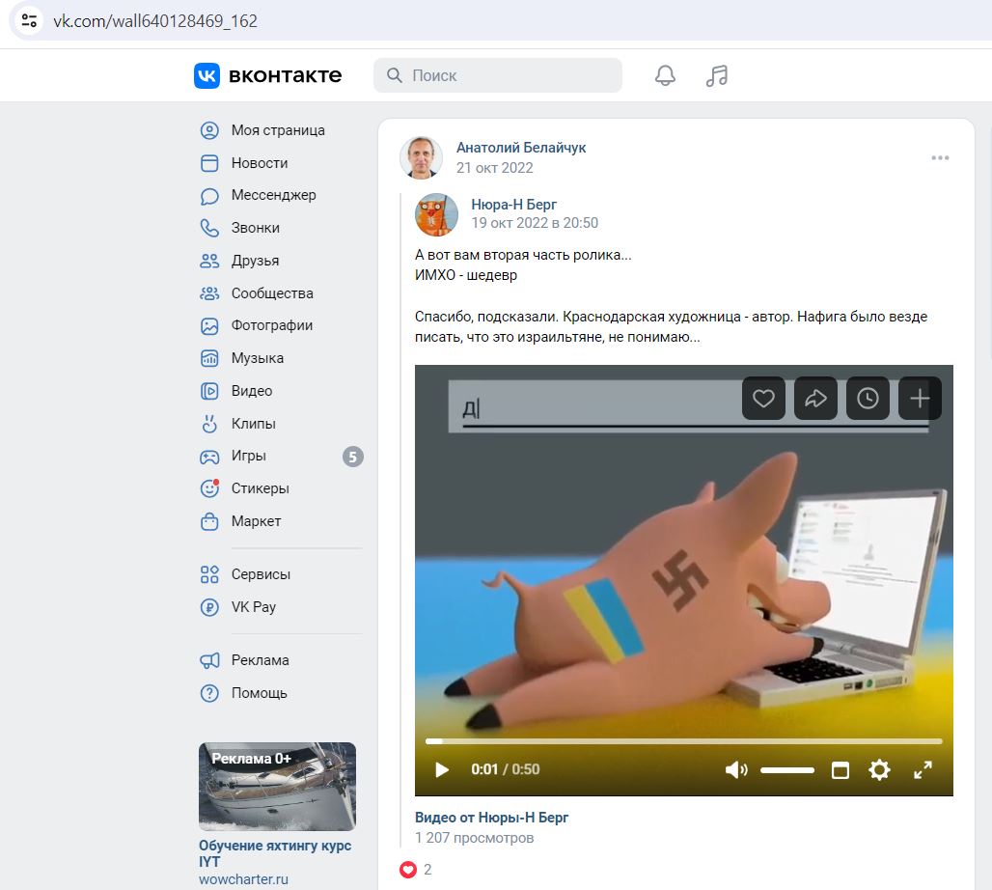Image resolution: width=992 pixels, height=890 pixels.
Task: Select Друзья in sidebar menu
Action: click(x=255, y=261)
